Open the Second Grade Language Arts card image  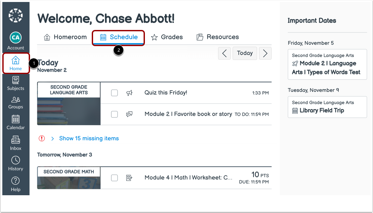click(69, 104)
